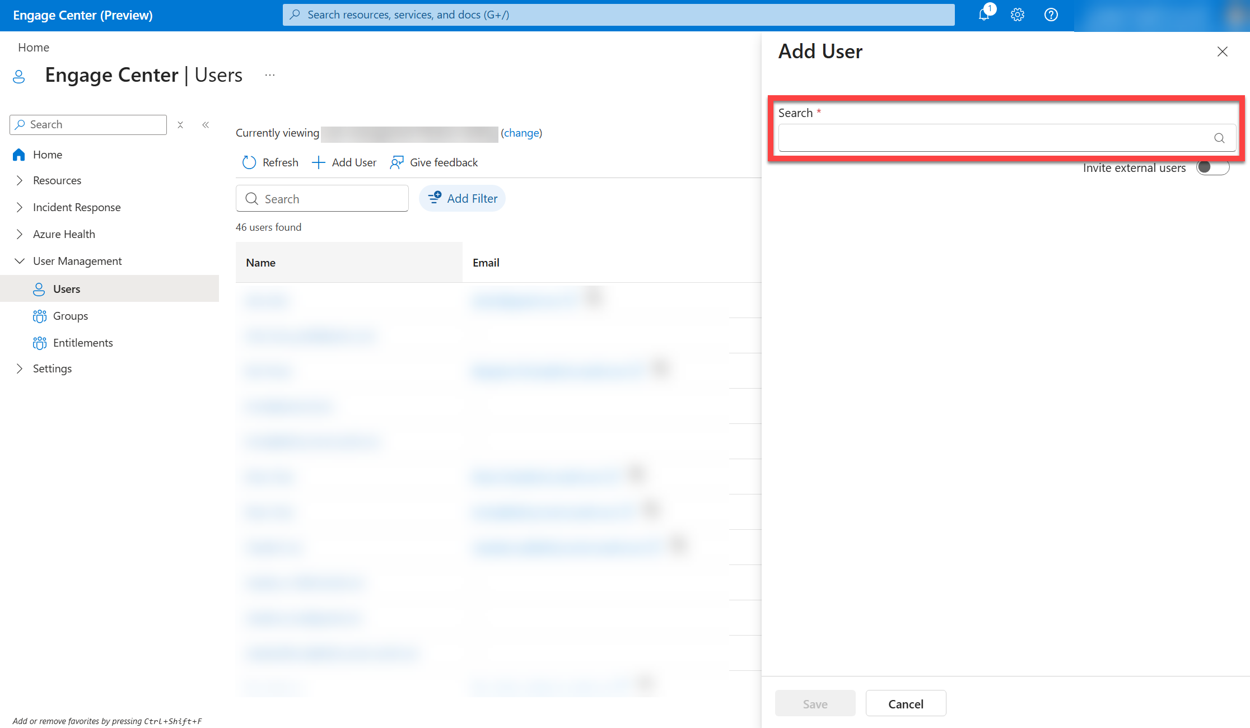Click the disabled Save button
The width and height of the screenshot is (1250, 728).
coord(815,703)
